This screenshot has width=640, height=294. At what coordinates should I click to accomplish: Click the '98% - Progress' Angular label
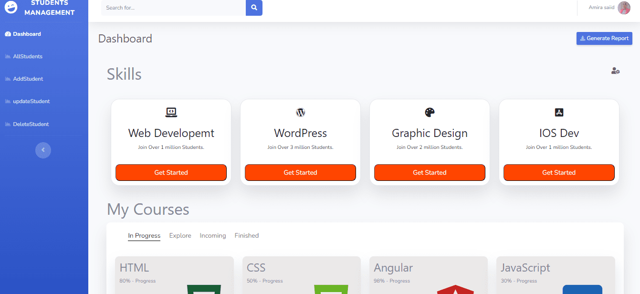(392, 281)
